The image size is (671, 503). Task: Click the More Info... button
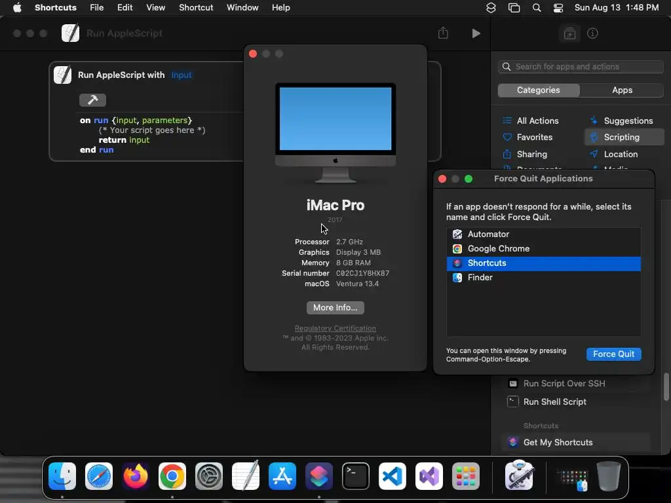coord(335,308)
